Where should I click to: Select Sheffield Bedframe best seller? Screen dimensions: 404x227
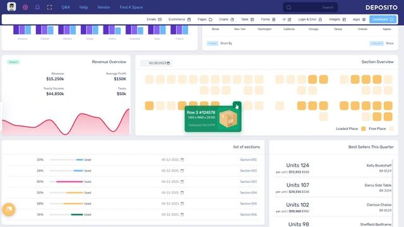(x=376, y=224)
